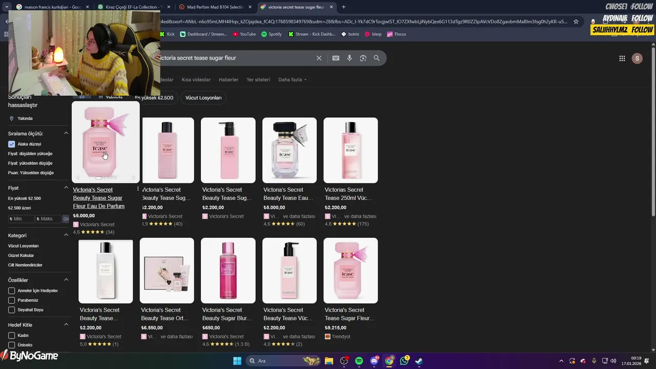
Task: Open Dashboard / Stream bookmark
Action: point(203,34)
